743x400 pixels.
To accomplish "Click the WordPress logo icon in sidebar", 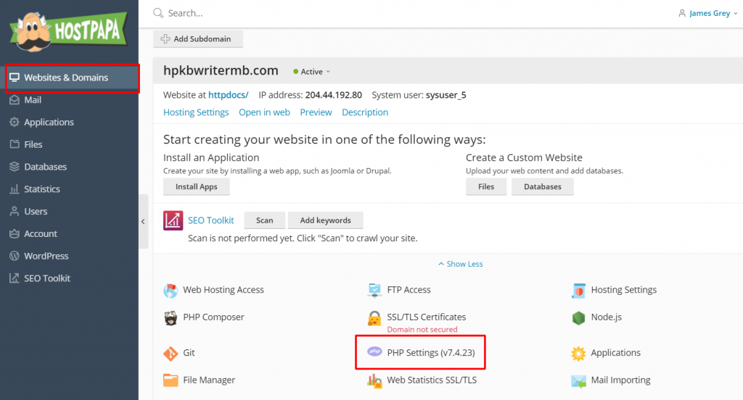I will click(x=15, y=256).
